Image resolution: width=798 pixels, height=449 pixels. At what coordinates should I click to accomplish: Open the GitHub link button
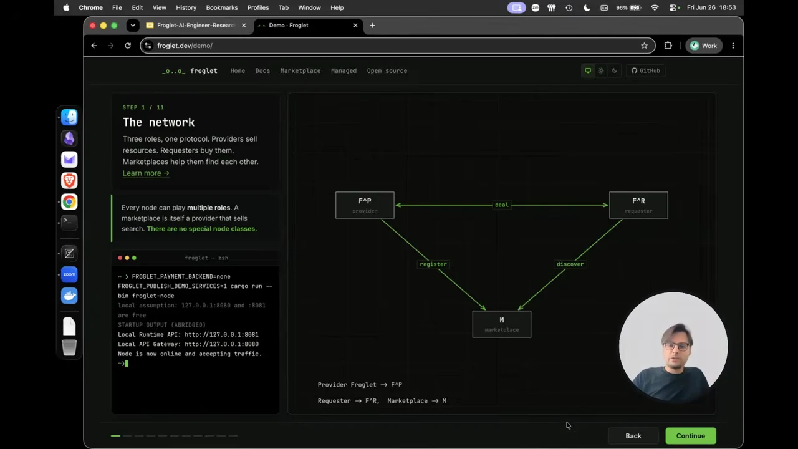coord(645,70)
